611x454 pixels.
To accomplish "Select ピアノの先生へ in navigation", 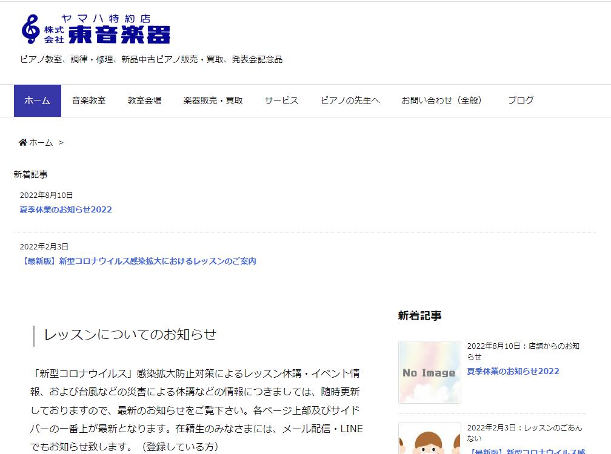I will [350, 100].
